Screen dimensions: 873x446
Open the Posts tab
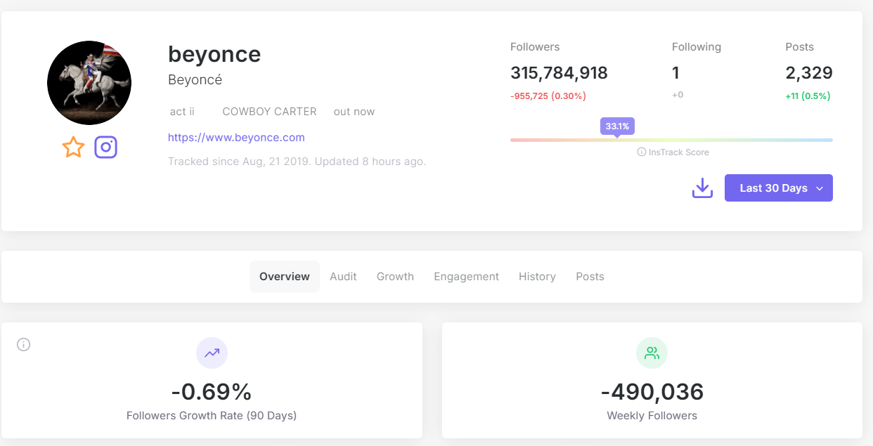click(590, 277)
